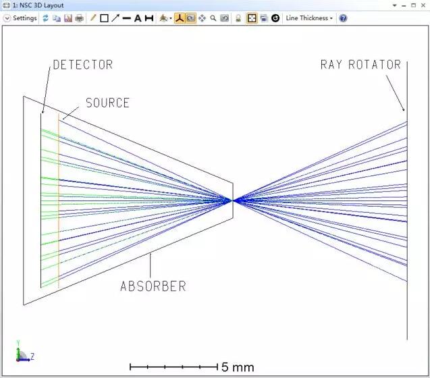Toggle the highlighted fit-to-window frame button
Viewport: 430px width, 378px height.
tap(252, 18)
